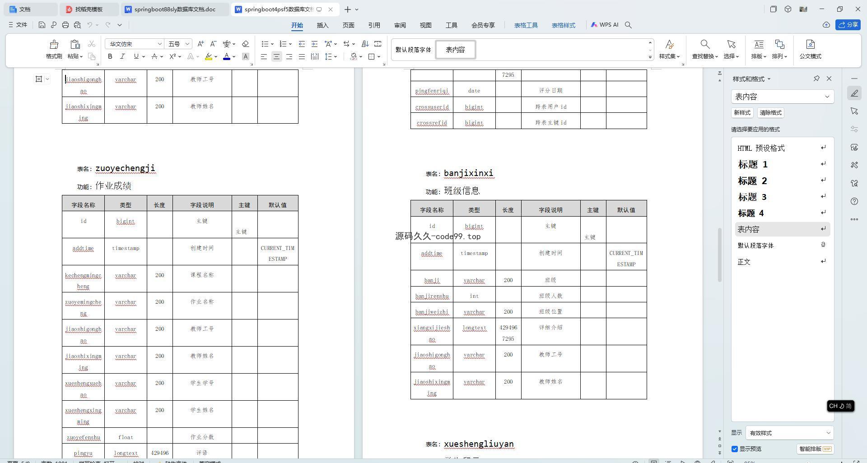Pin the 样式和格式 panel

click(x=816, y=79)
